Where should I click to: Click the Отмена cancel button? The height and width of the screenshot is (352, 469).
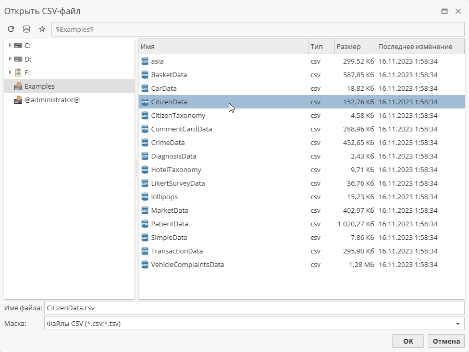tap(446, 341)
